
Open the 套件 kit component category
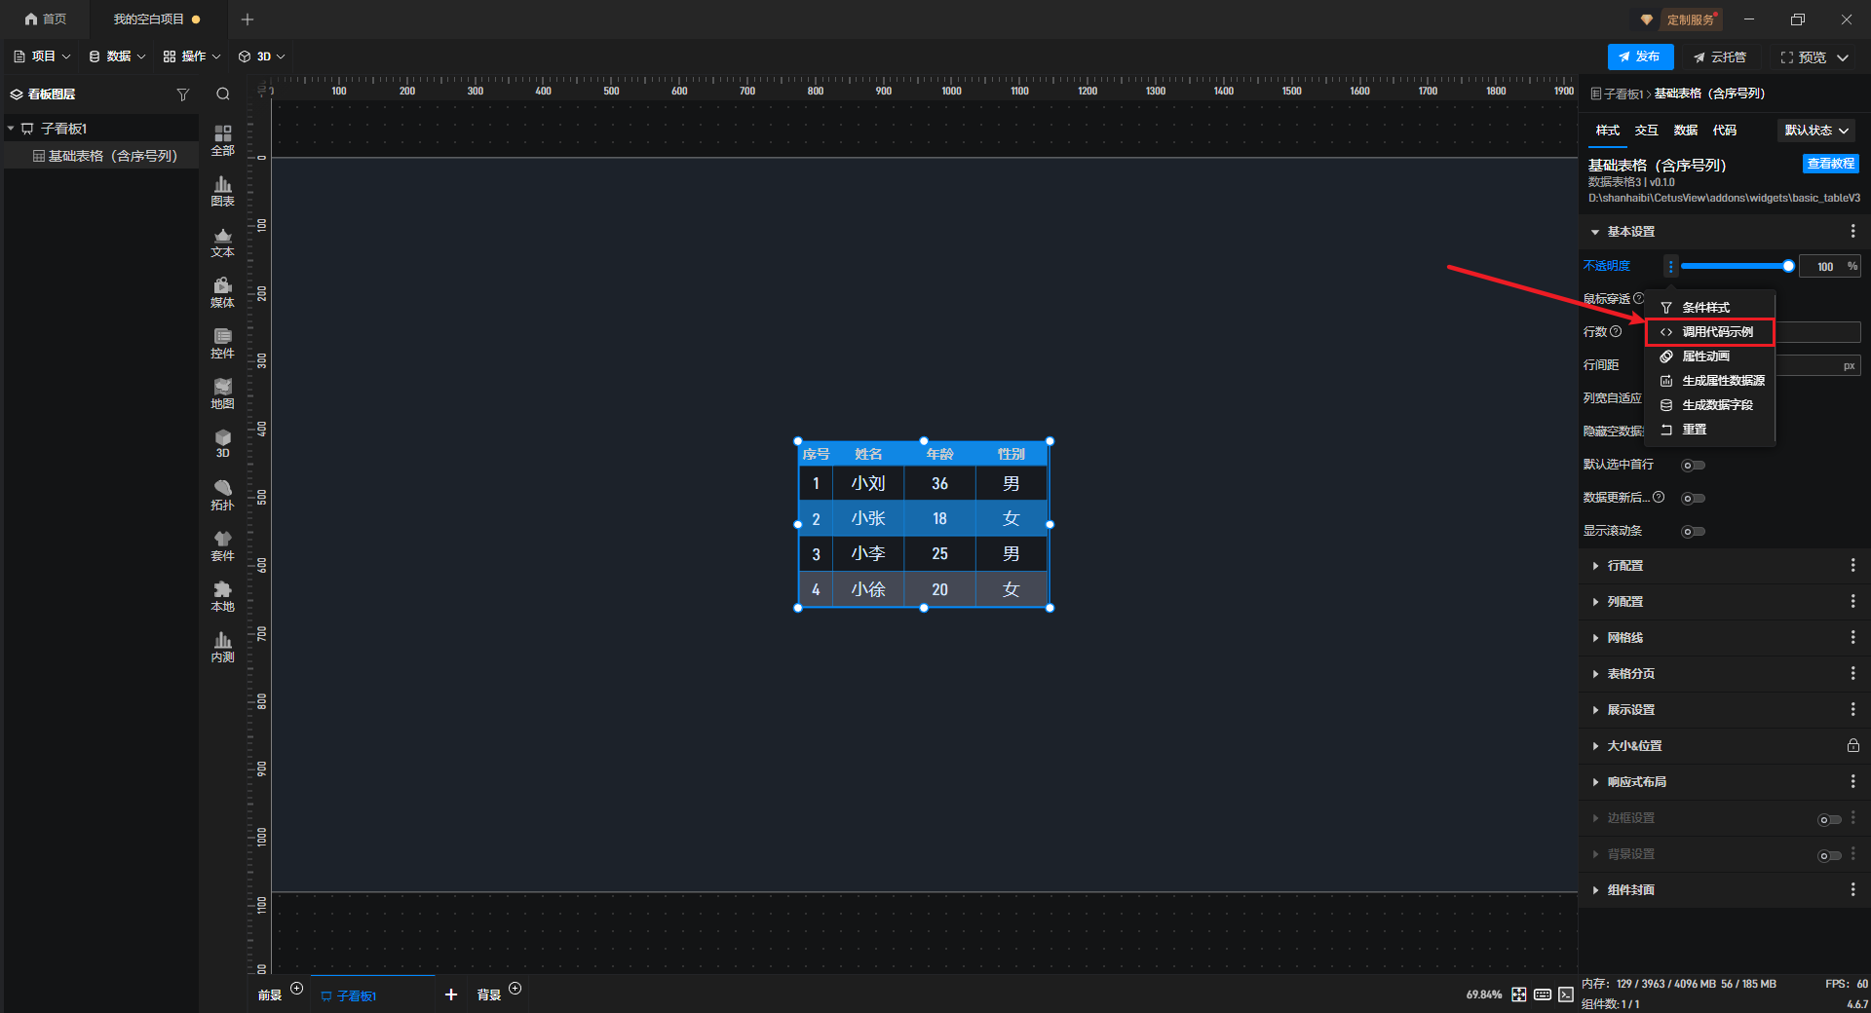[222, 545]
